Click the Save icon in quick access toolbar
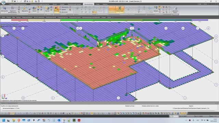This screenshot has height=123, width=219. 15,1
